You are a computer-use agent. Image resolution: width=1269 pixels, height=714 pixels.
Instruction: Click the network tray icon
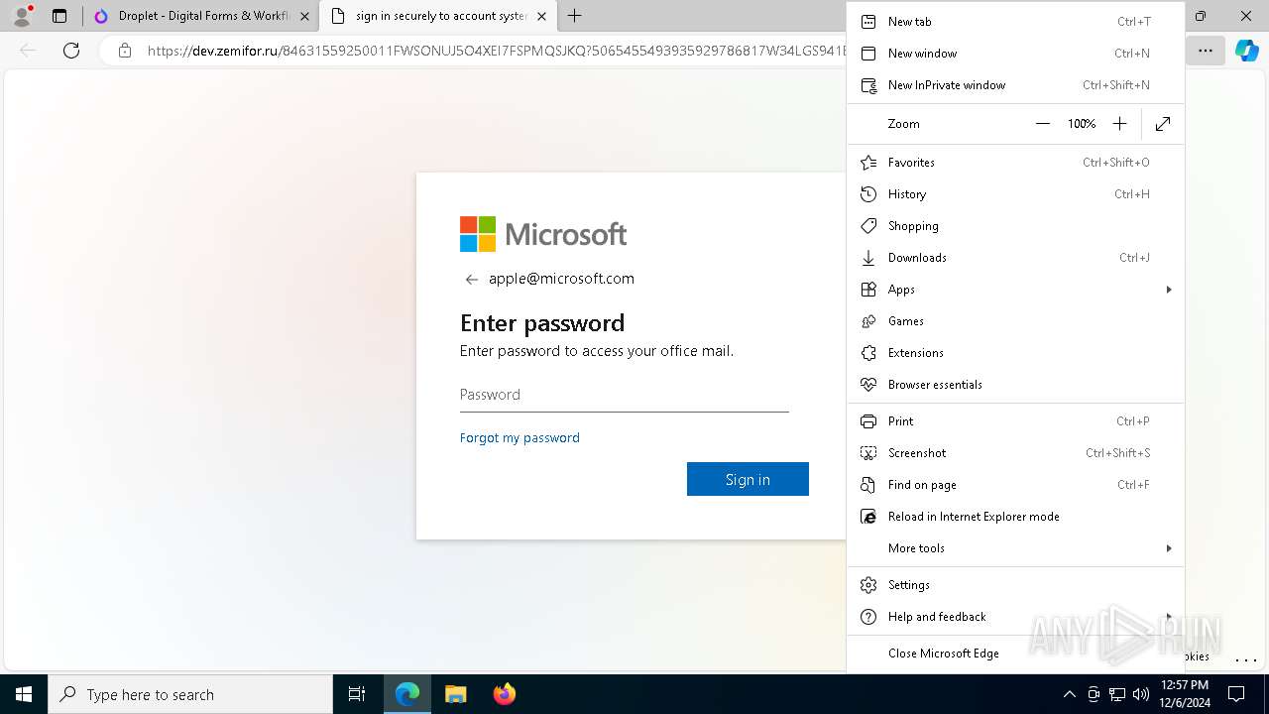[1117, 694]
